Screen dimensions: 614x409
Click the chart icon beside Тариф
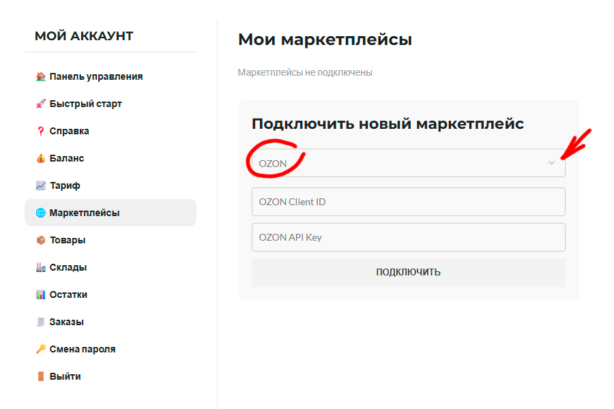pos(41,185)
